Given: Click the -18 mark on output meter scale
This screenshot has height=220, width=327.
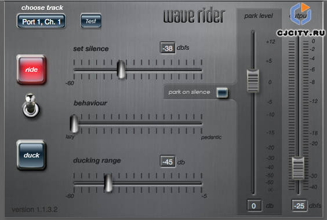Looking at the screenshot, I should [314, 133].
